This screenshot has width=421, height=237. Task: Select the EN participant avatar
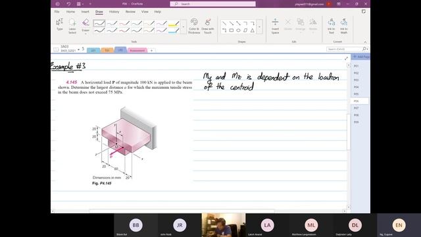(399, 225)
